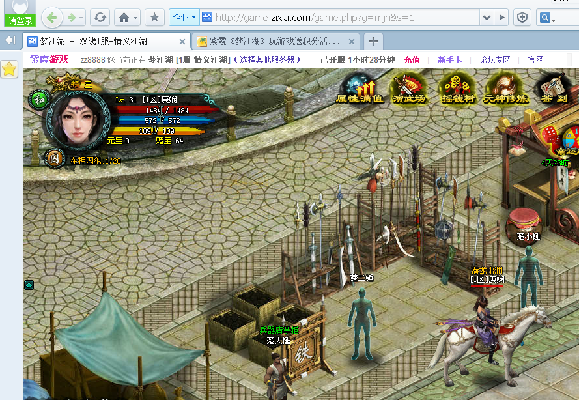The image size is (579, 400).
Task: Open the shield security icon in the toolbar
Action: coord(522,18)
